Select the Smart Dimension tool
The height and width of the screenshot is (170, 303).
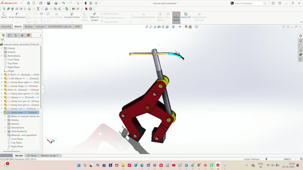pyautogui.click(x=17, y=16)
